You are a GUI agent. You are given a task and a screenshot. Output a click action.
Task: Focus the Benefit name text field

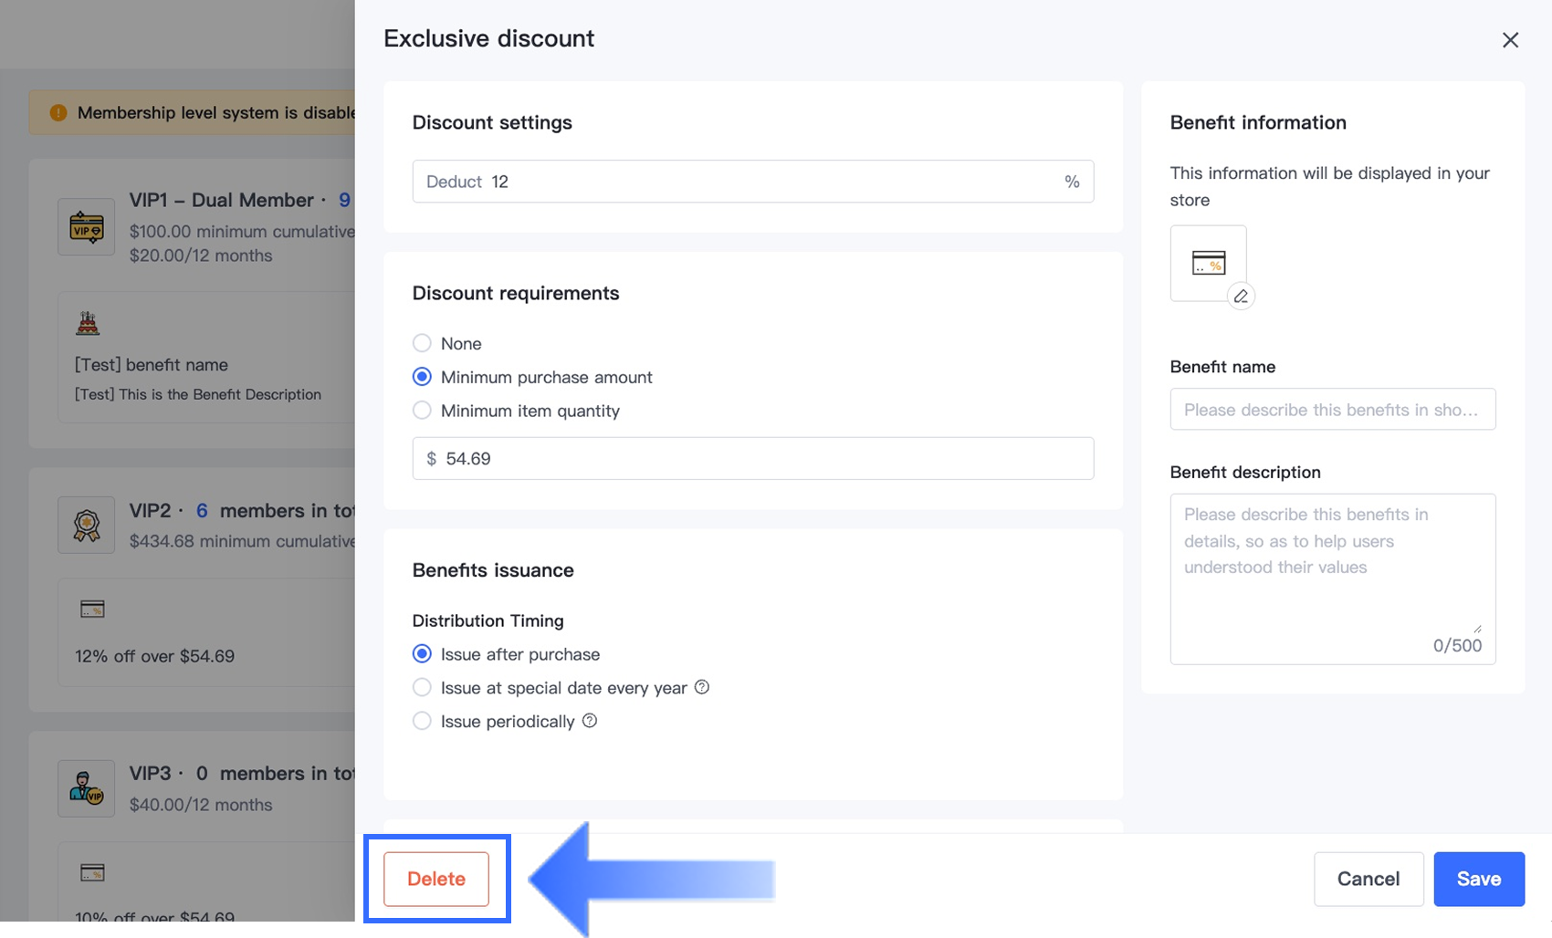click(x=1332, y=410)
